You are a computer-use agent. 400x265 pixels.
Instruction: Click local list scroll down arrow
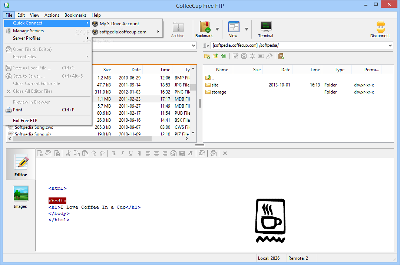click(193, 132)
